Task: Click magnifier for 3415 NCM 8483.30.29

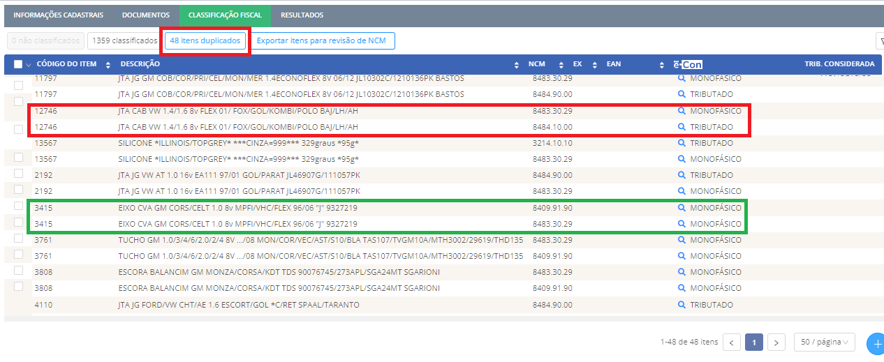Action: coord(682,224)
